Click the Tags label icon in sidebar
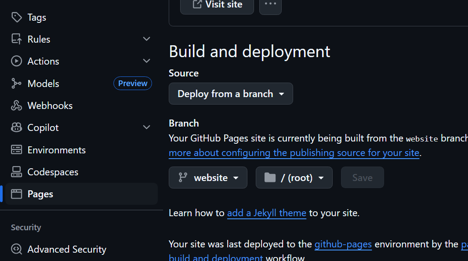Viewport: 468px width, 261px height. [x=16, y=17]
